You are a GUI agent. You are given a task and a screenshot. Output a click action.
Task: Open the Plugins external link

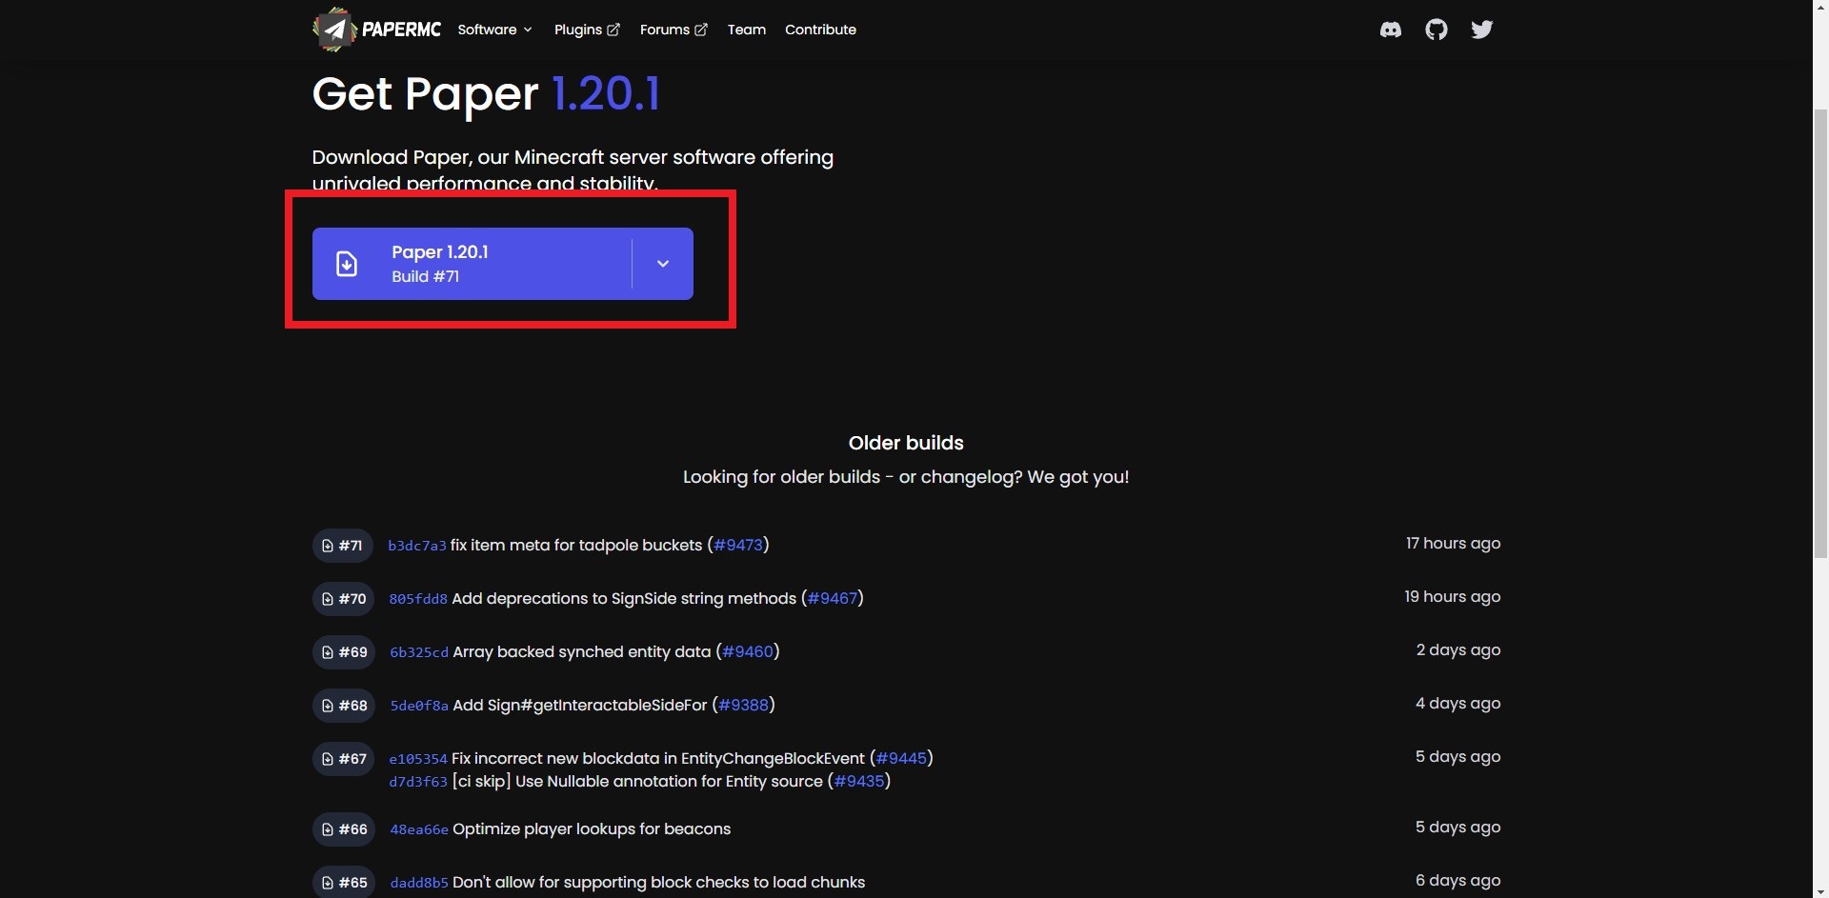tap(587, 30)
